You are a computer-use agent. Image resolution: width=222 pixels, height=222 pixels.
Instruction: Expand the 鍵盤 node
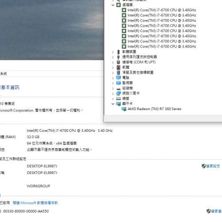point(113,99)
